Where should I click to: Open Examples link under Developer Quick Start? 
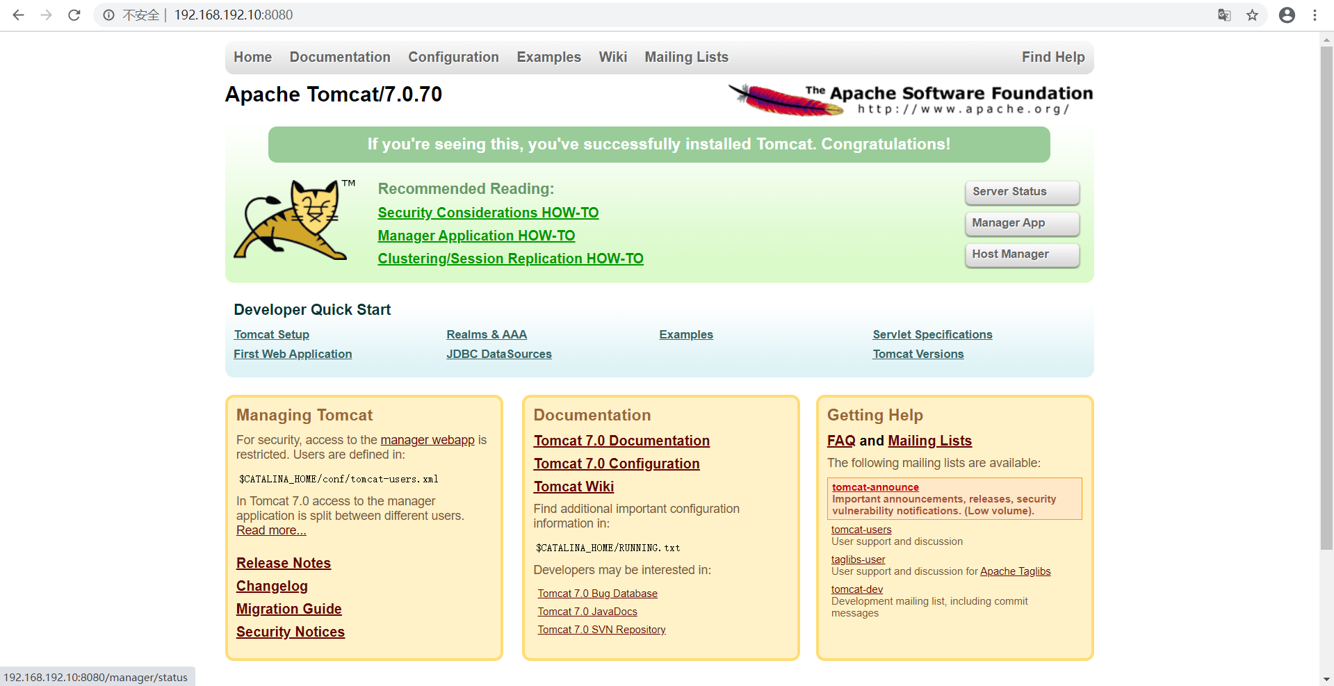(686, 334)
